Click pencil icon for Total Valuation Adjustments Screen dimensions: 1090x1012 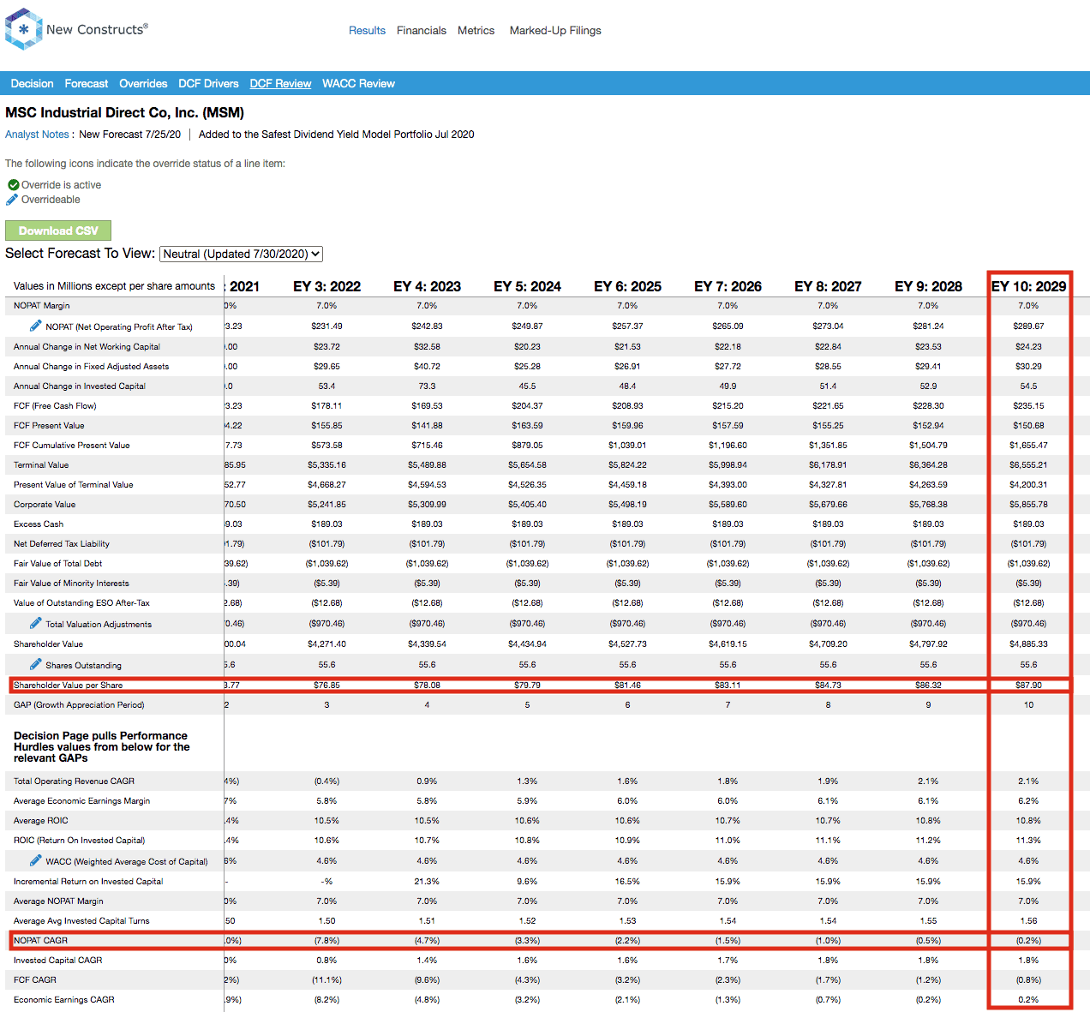(35, 623)
